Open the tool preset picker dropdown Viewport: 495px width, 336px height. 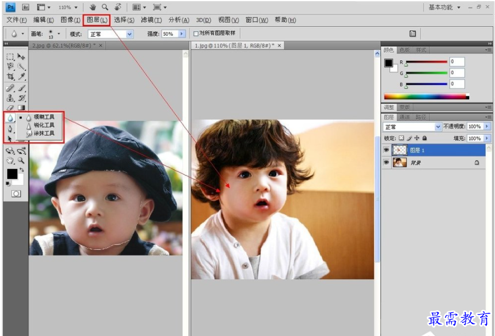[x=22, y=33]
